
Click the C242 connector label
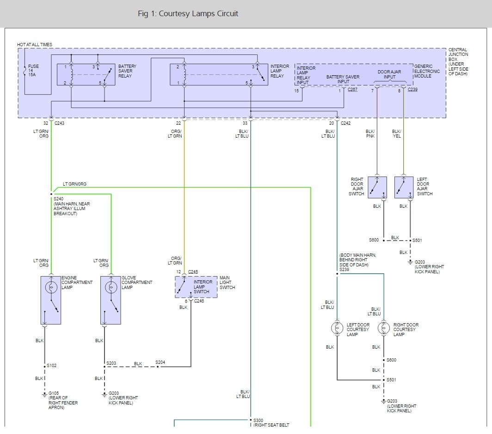(x=346, y=123)
